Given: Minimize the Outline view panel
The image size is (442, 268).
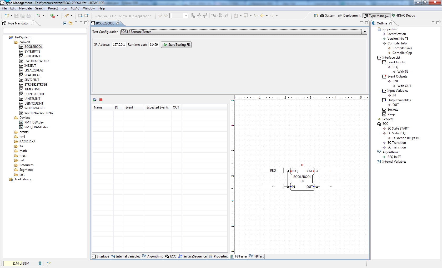Looking at the screenshot, I should coord(433,23).
